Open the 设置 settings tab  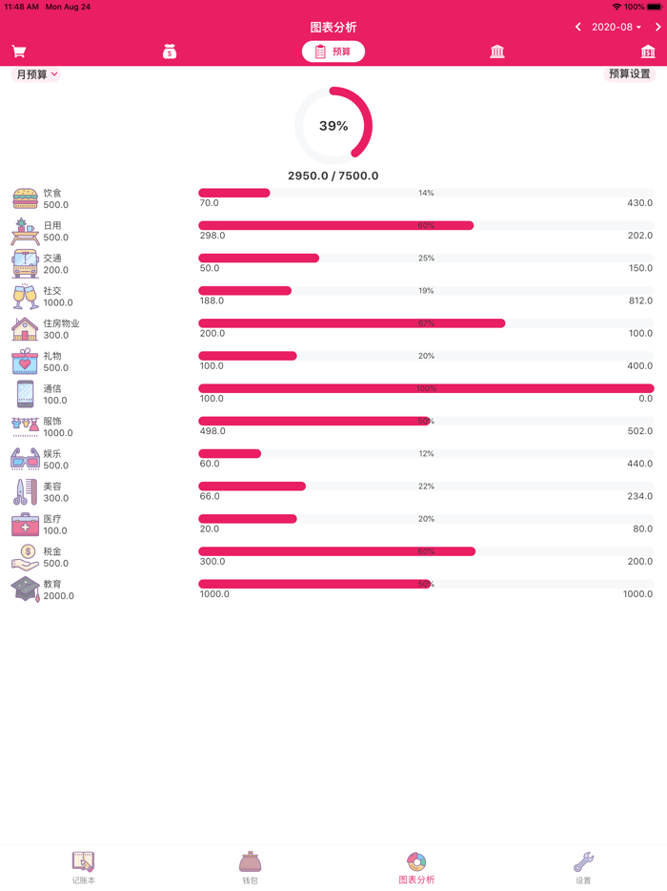[583, 867]
